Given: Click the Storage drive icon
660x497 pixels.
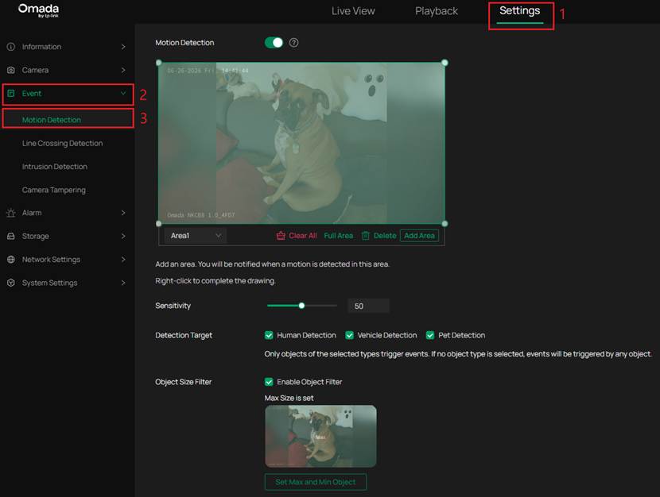Looking at the screenshot, I should pyautogui.click(x=11, y=236).
